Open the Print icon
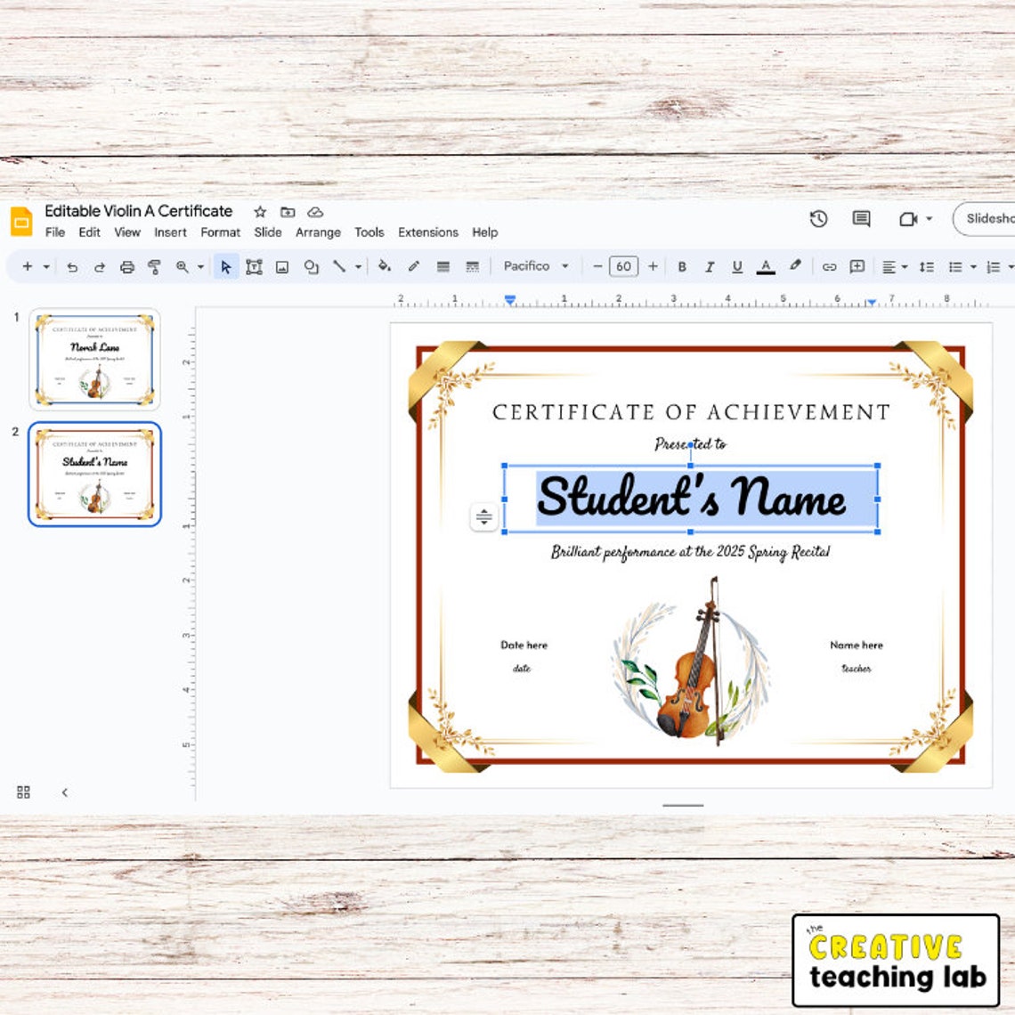 126,266
